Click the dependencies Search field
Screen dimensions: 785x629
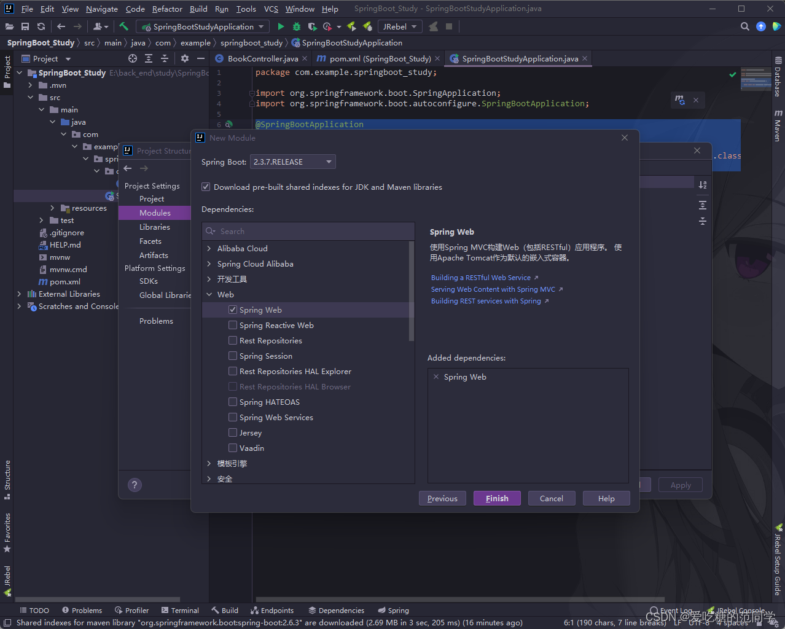pyautogui.click(x=308, y=231)
